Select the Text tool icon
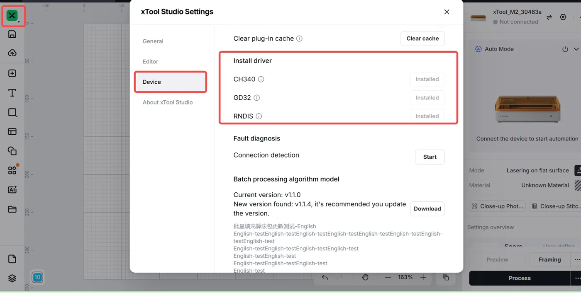This screenshot has width=581, height=293. [x=12, y=93]
